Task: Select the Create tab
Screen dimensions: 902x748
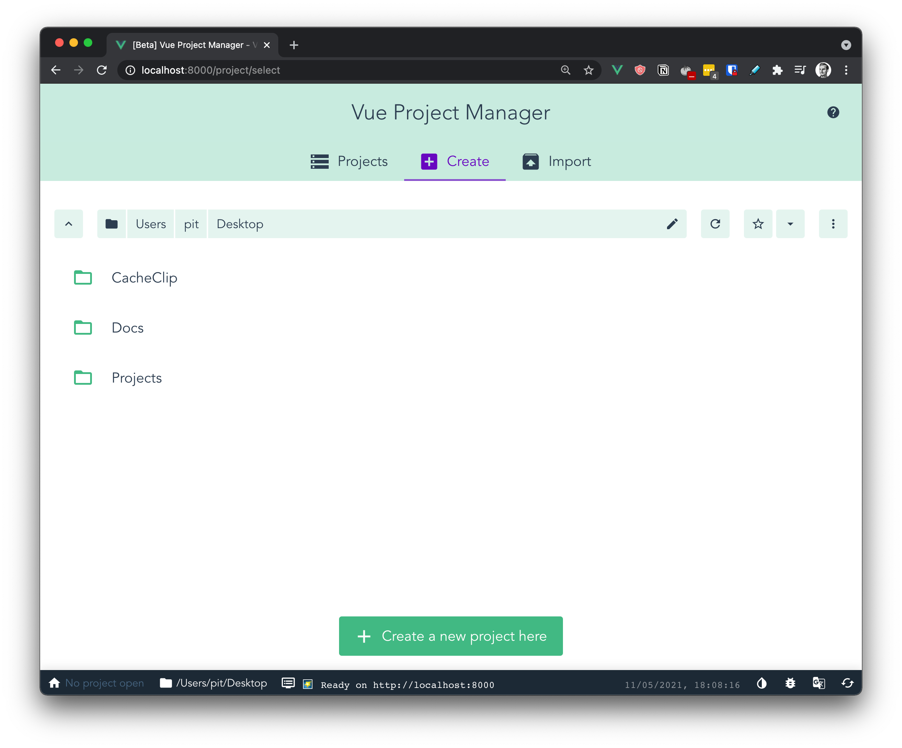Action: [455, 162]
